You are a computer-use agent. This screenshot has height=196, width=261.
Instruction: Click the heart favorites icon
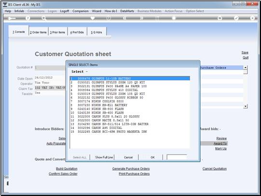click(x=93, y=18)
